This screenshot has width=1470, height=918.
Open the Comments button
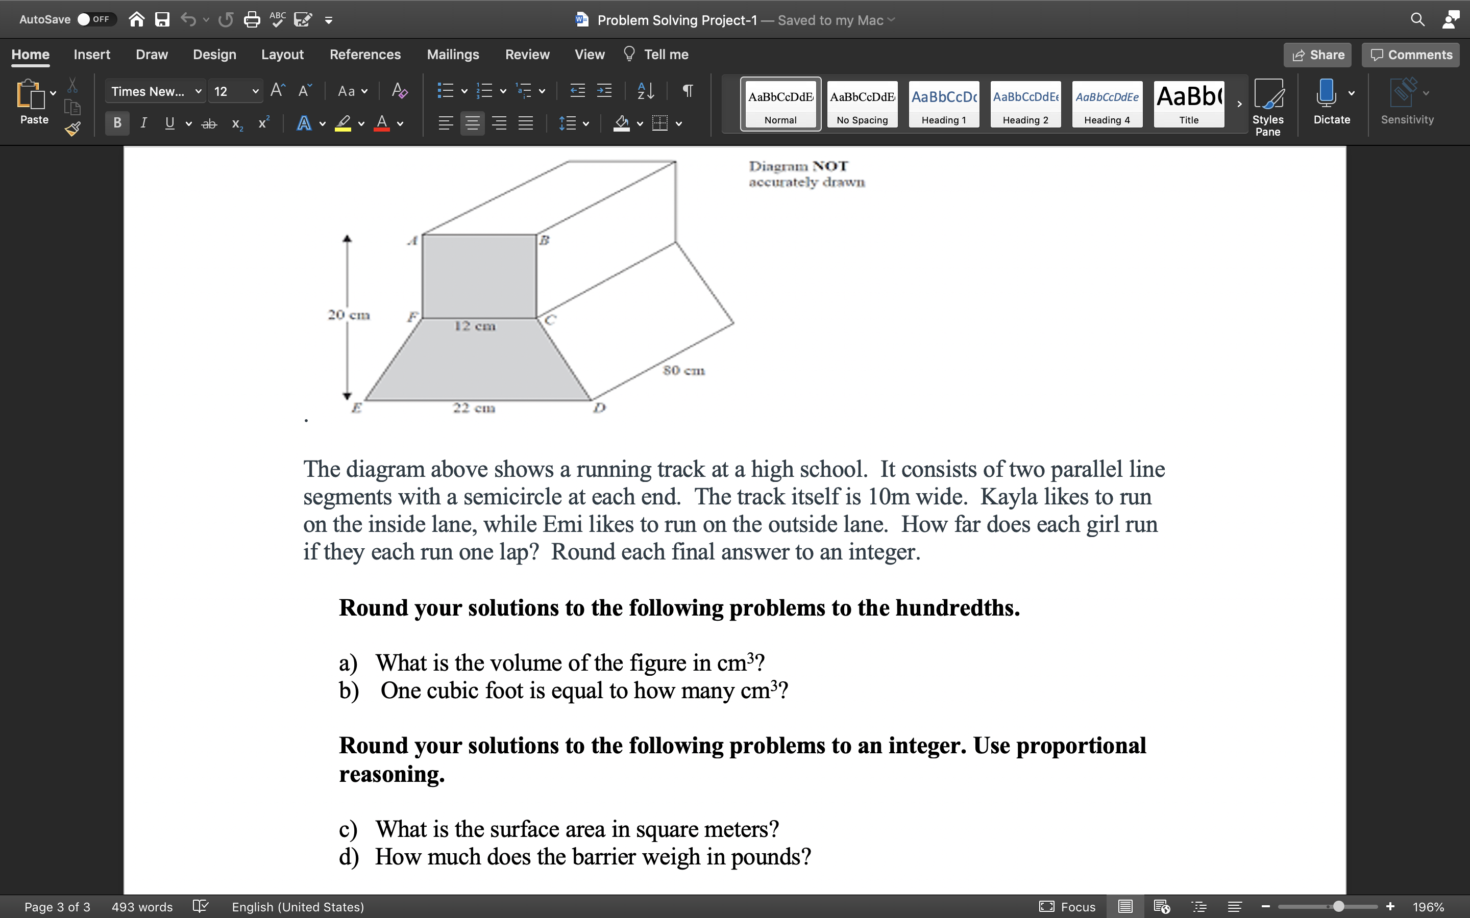click(1410, 55)
